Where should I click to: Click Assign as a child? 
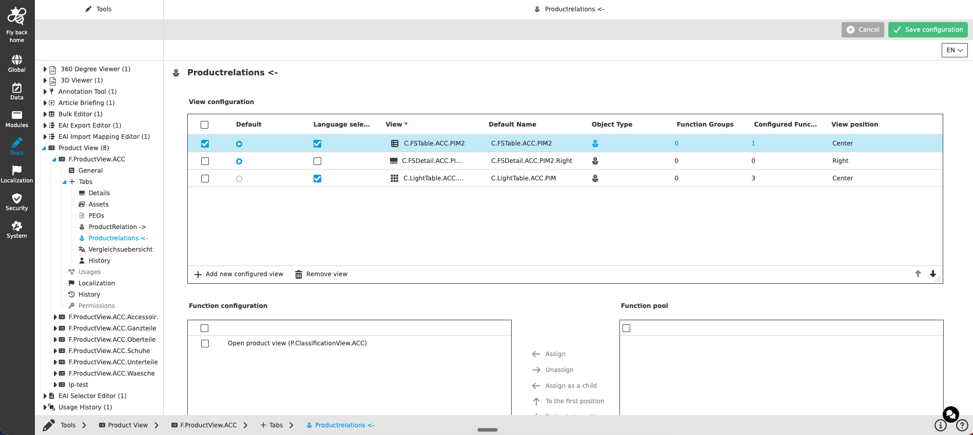[x=571, y=386]
